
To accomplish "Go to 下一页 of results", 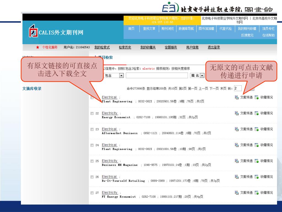I will [214, 89].
